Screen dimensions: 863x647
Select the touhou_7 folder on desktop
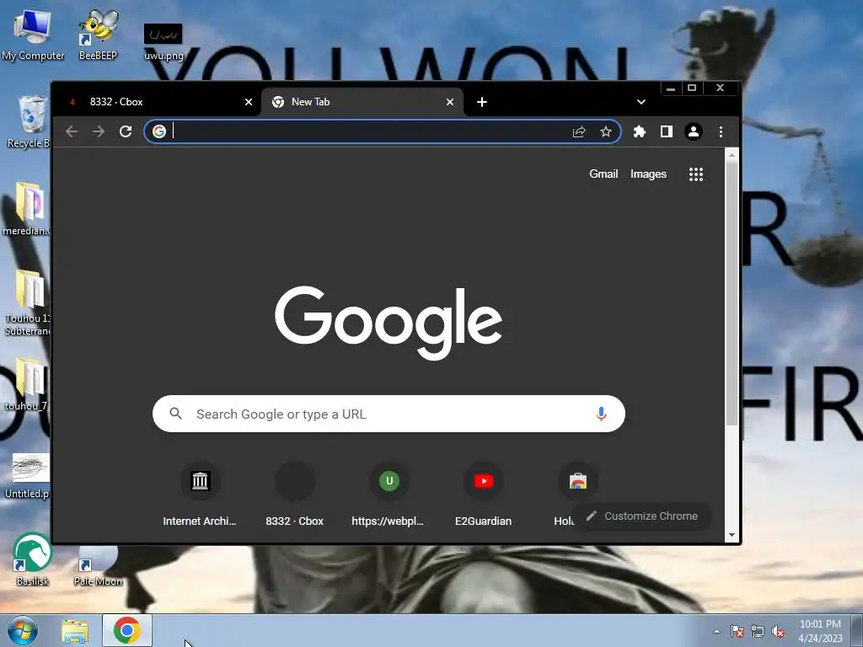point(28,384)
